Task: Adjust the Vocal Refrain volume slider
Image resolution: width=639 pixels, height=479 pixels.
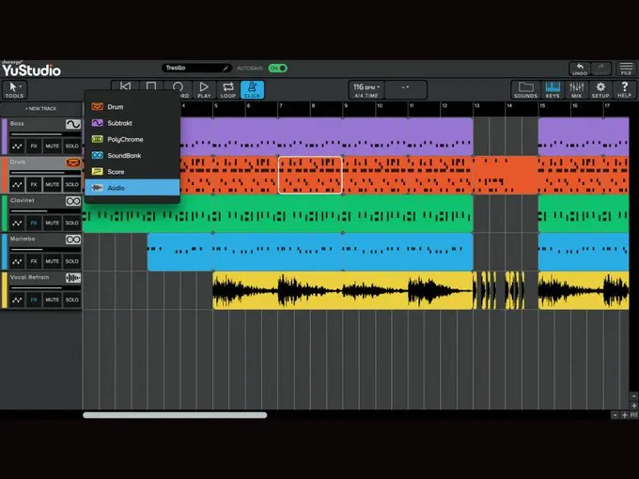Action: [x=45, y=288]
